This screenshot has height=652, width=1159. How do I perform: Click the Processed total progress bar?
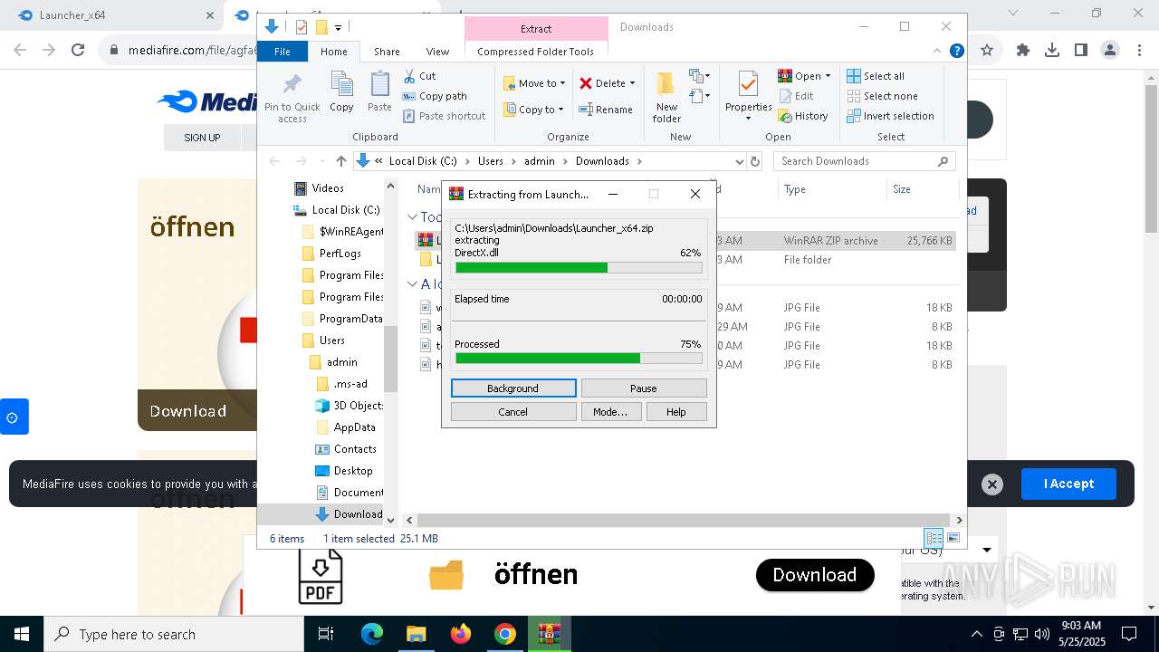coord(579,358)
